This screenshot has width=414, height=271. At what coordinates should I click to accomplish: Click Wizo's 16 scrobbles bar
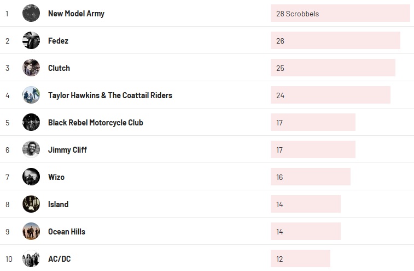310,177
